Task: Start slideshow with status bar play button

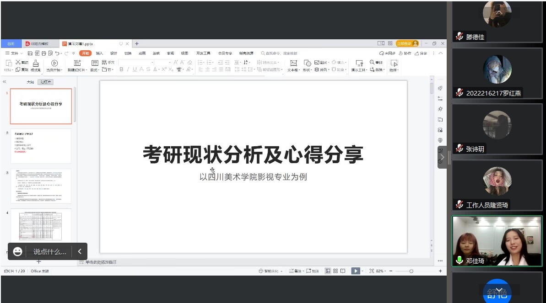Action: (x=355, y=271)
